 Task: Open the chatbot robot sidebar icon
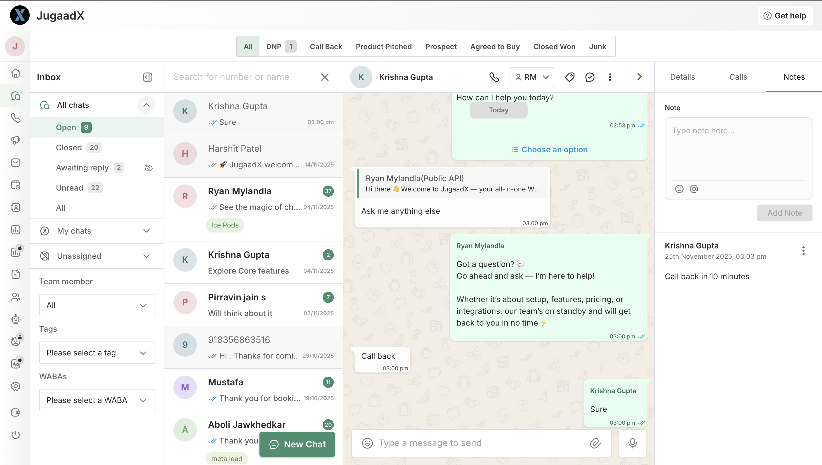(15, 319)
